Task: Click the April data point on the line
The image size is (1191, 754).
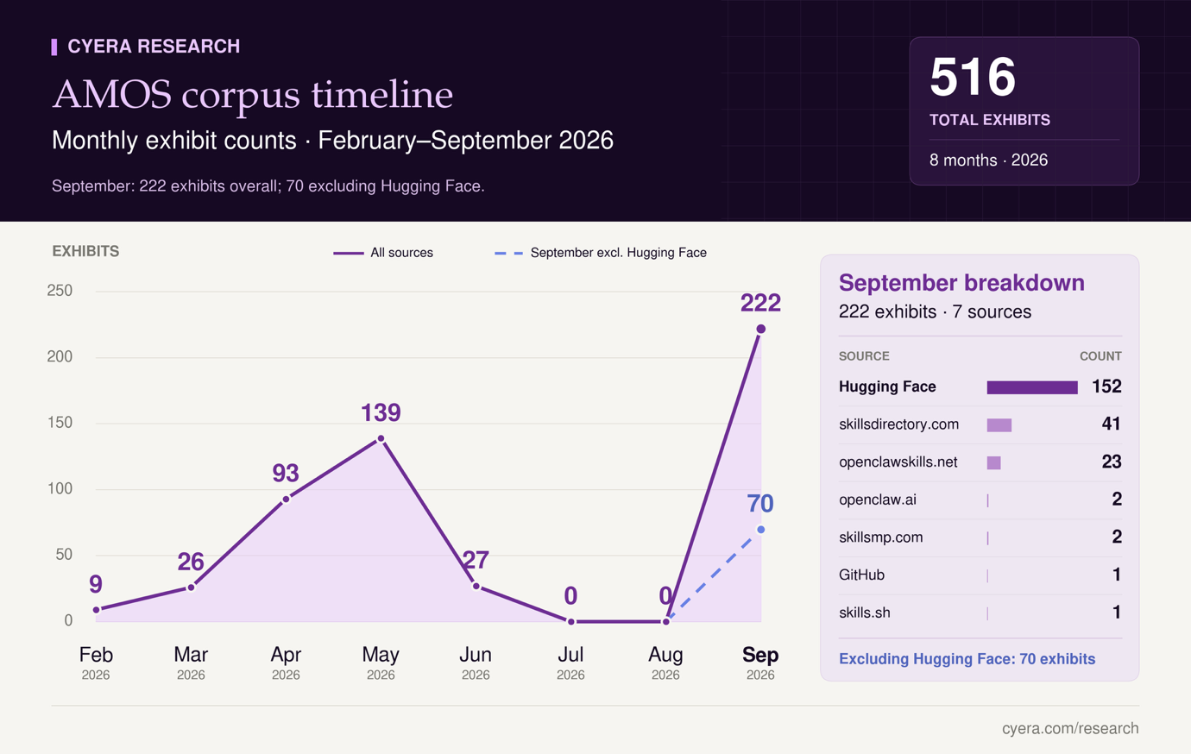Action: (286, 499)
